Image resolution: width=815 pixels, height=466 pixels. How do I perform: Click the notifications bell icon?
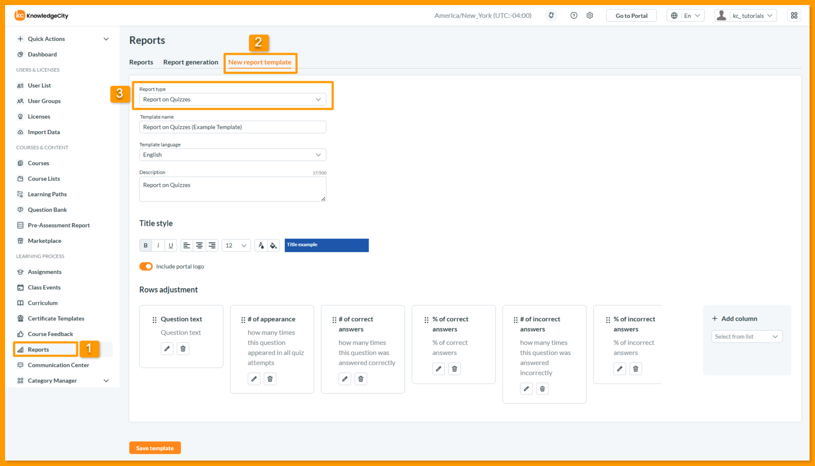tap(551, 16)
